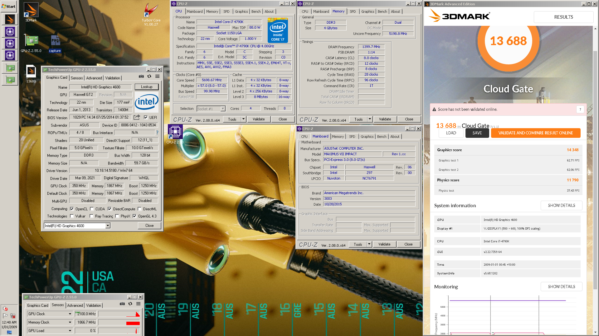Open the Memory Clock sensor dropdown
The width and height of the screenshot is (599, 336).
point(50,322)
